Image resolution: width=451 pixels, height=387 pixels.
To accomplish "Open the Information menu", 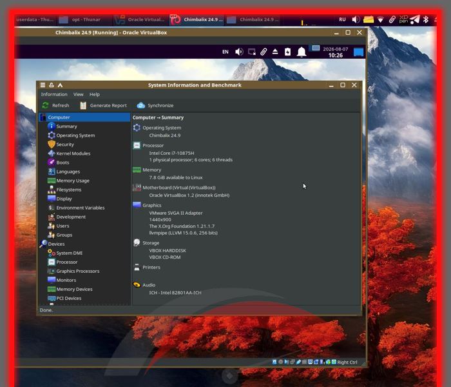I will pyautogui.click(x=54, y=94).
